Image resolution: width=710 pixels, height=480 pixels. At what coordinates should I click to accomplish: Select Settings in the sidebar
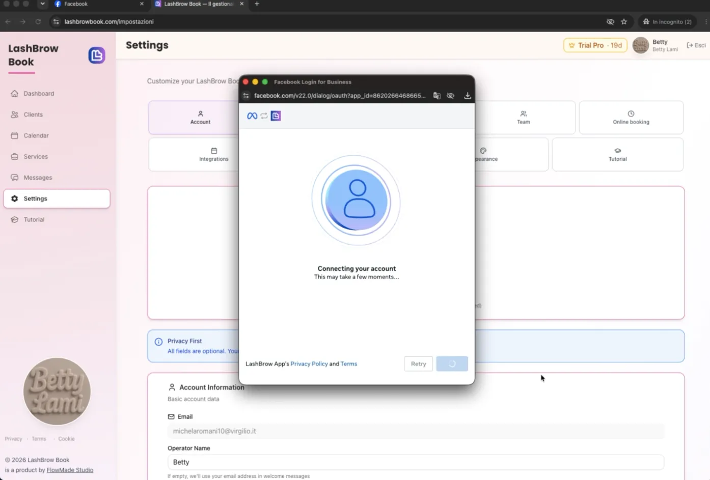[57, 199]
